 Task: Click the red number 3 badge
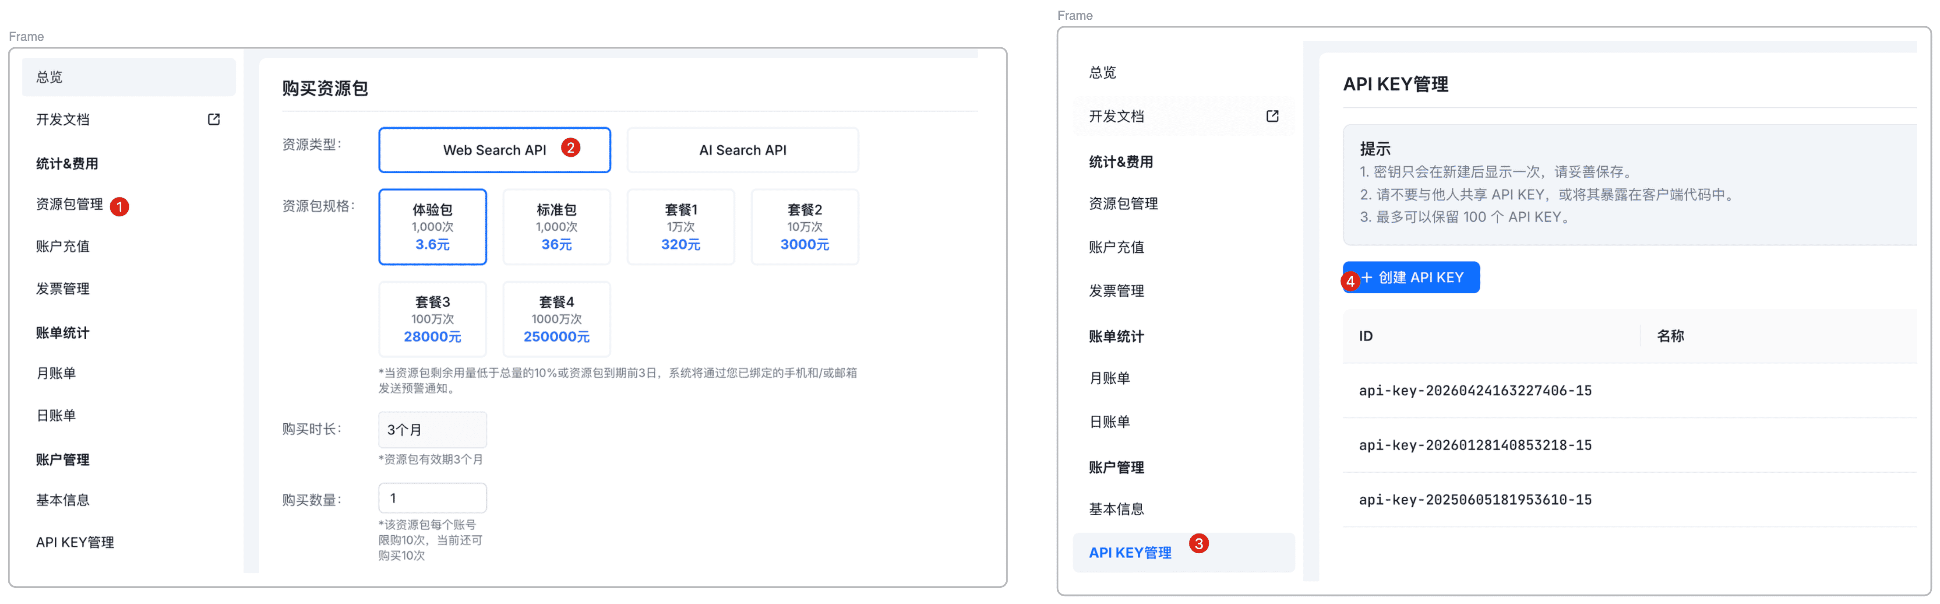click(x=1198, y=543)
